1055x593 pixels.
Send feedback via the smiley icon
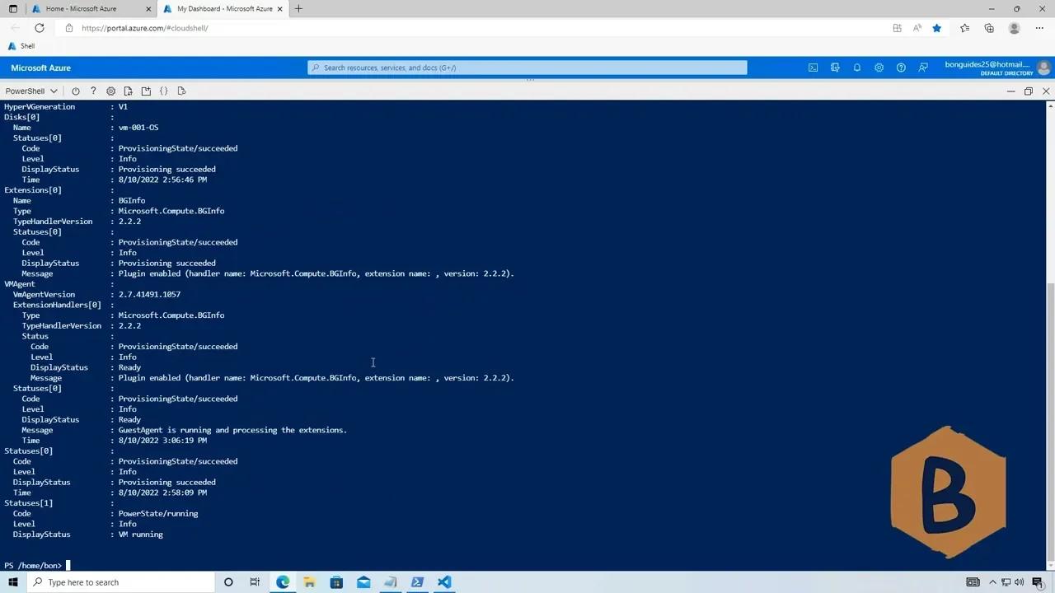click(x=923, y=68)
